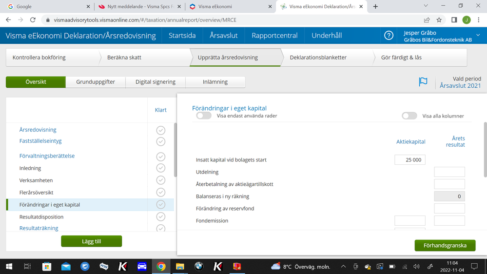The height and width of the screenshot is (274, 487).
Task: Click the blue flag icon
Action: click(x=423, y=82)
